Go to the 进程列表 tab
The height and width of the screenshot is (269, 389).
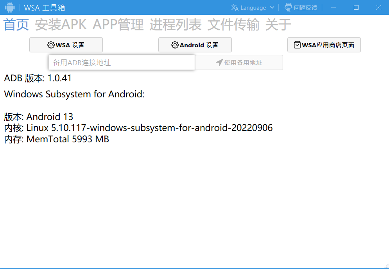(176, 25)
